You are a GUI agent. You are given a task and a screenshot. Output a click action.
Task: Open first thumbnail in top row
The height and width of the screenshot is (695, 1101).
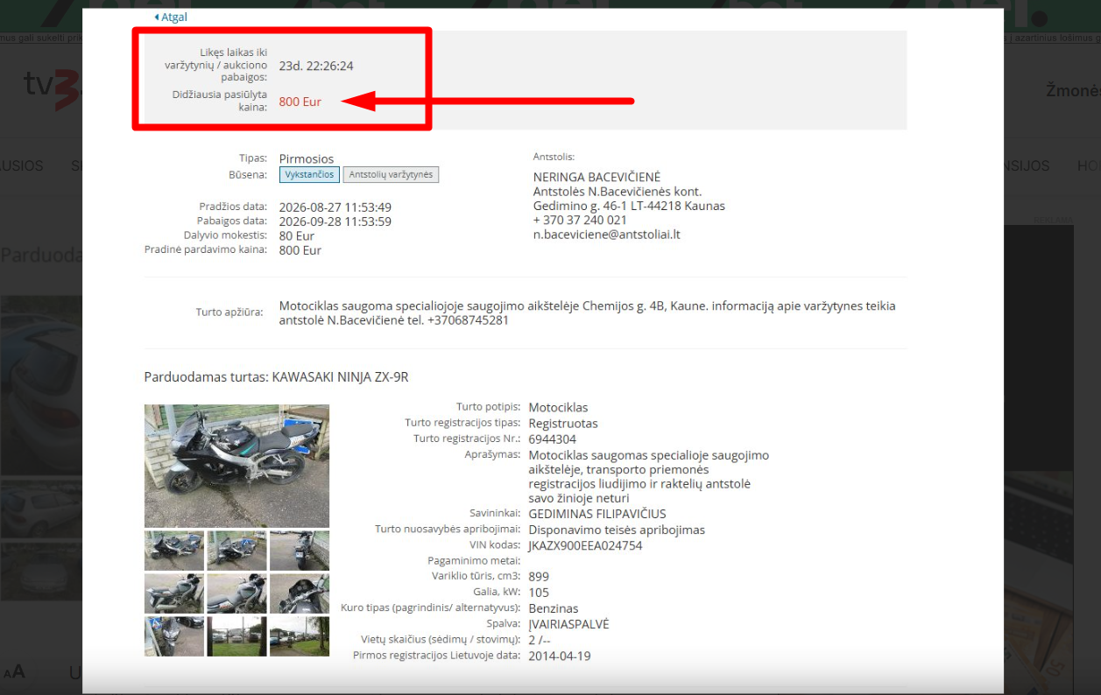[174, 551]
